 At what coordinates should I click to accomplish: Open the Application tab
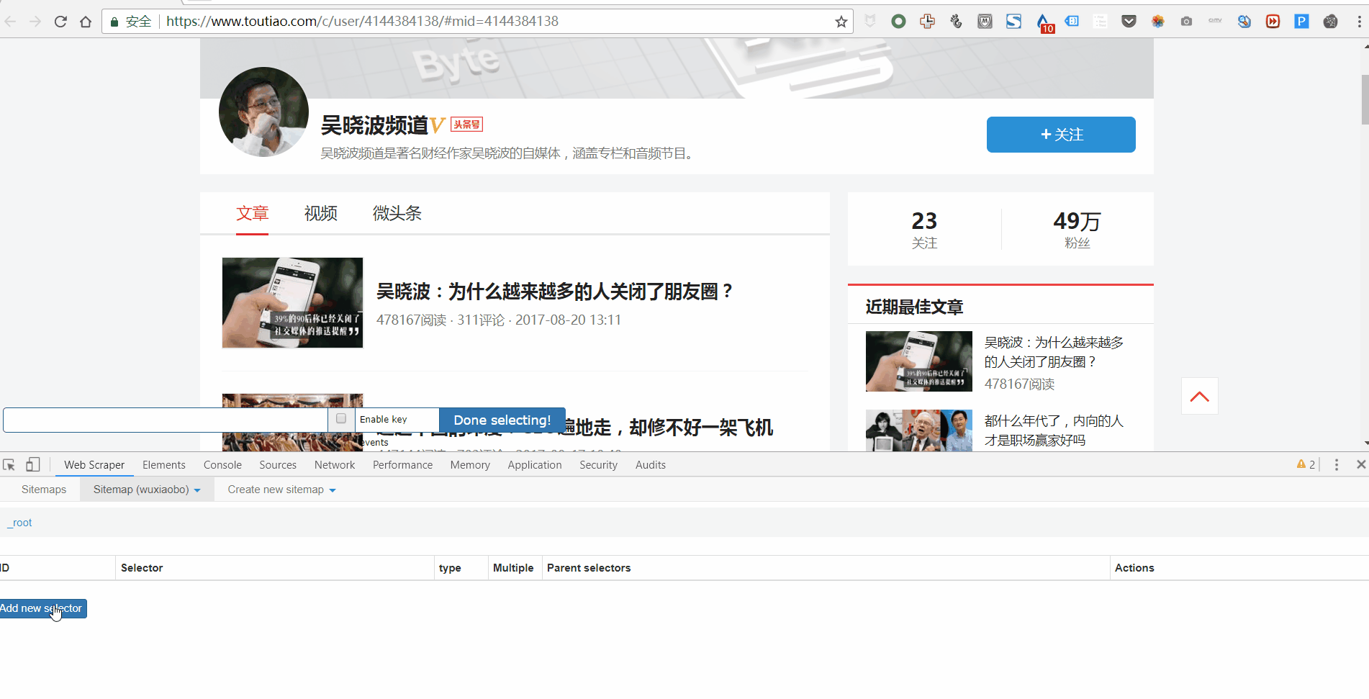point(535,465)
